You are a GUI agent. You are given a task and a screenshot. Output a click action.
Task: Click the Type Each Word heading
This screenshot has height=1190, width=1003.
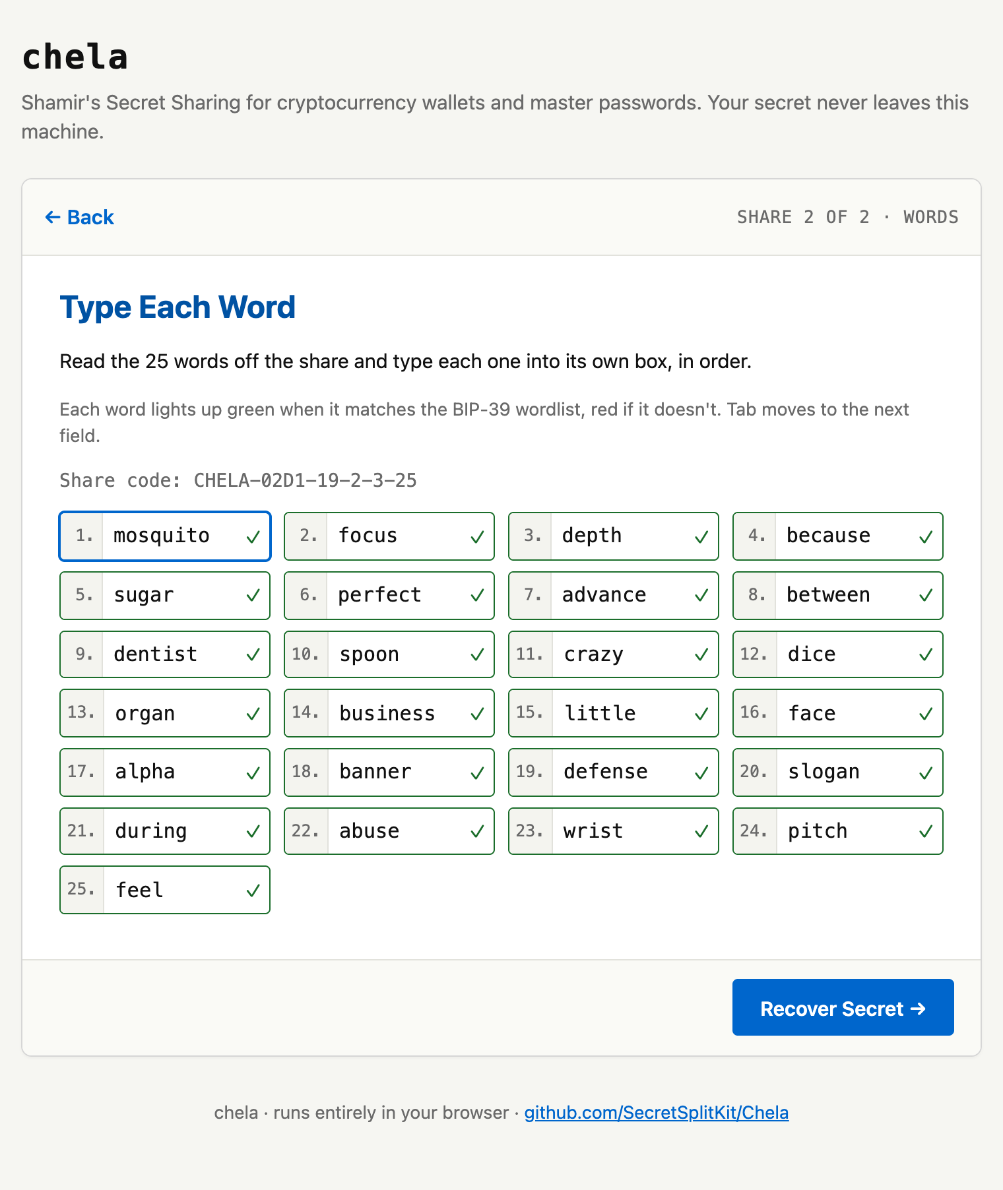[x=178, y=307]
